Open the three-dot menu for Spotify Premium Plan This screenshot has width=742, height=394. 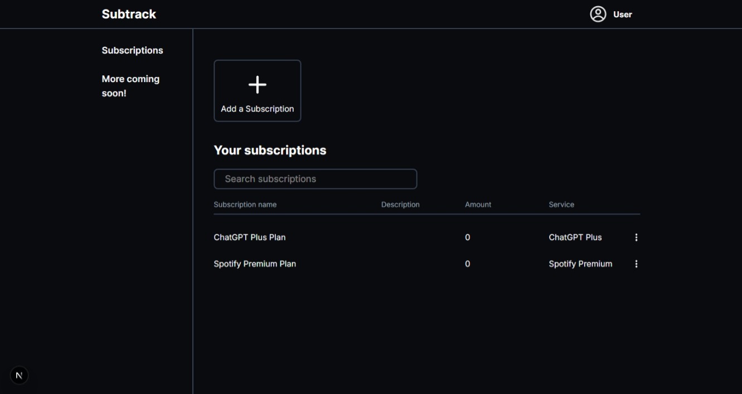(x=636, y=264)
